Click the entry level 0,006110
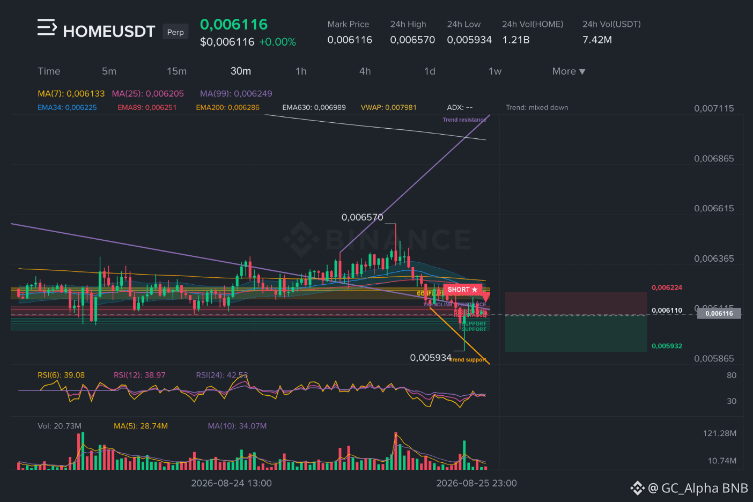 point(667,310)
